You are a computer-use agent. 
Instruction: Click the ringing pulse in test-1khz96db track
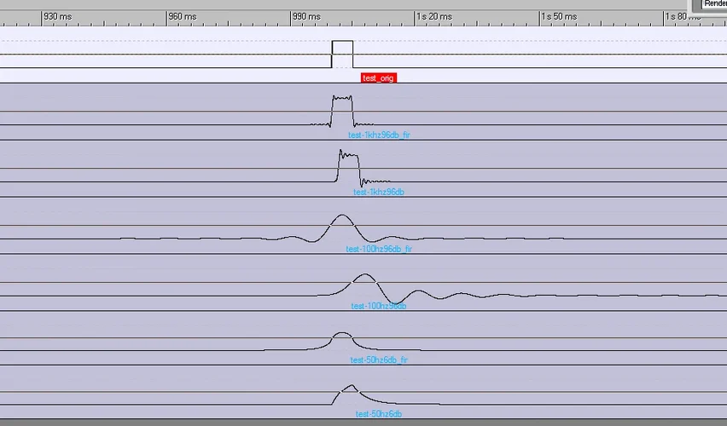pyautogui.click(x=349, y=168)
